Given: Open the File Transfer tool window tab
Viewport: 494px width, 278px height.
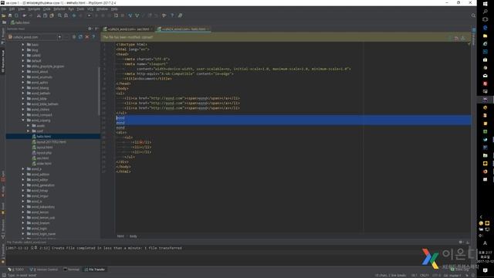Looking at the screenshot, I should (x=94, y=270).
